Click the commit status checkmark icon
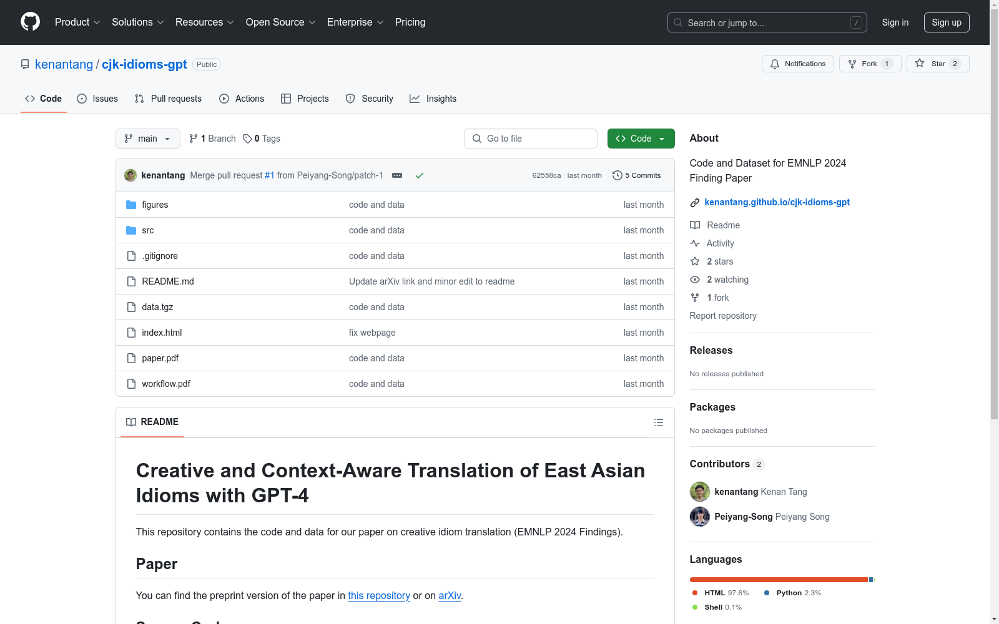This screenshot has width=999, height=624. point(420,175)
